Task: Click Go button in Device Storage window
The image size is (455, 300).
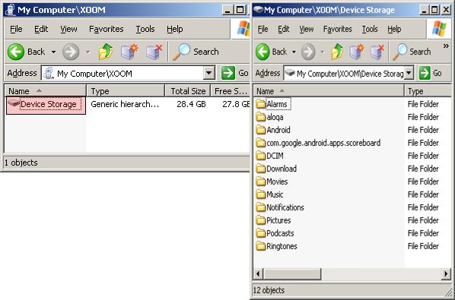Action: [x=431, y=73]
